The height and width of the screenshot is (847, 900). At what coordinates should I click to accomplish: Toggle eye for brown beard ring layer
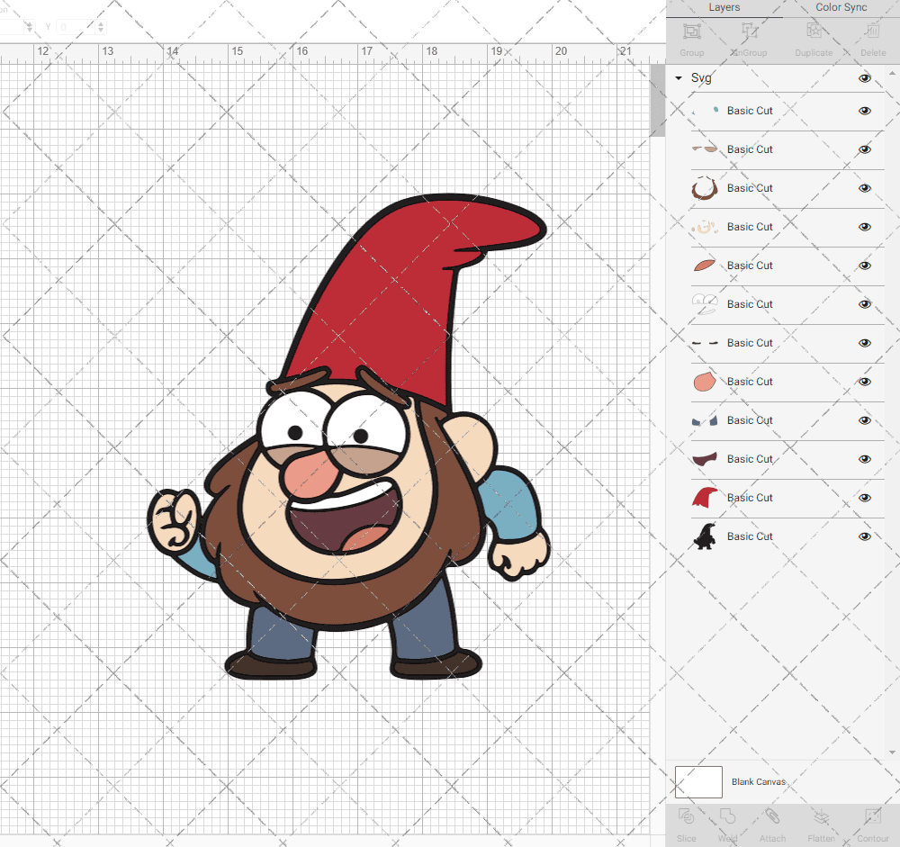pos(864,188)
